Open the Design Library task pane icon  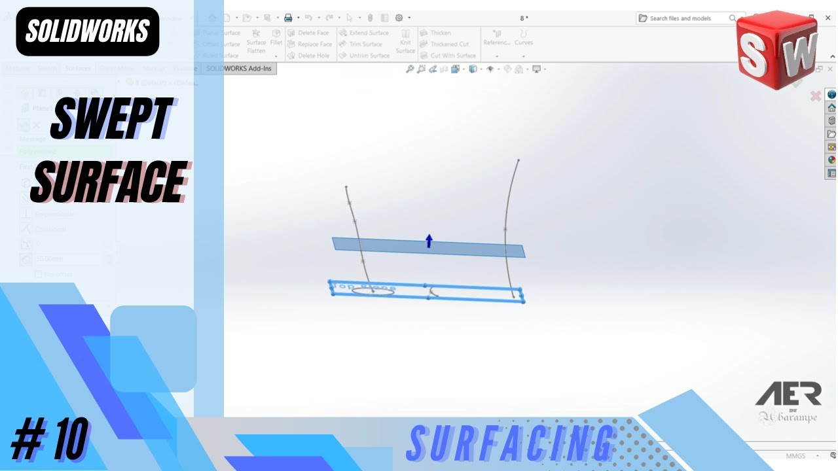click(x=831, y=121)
